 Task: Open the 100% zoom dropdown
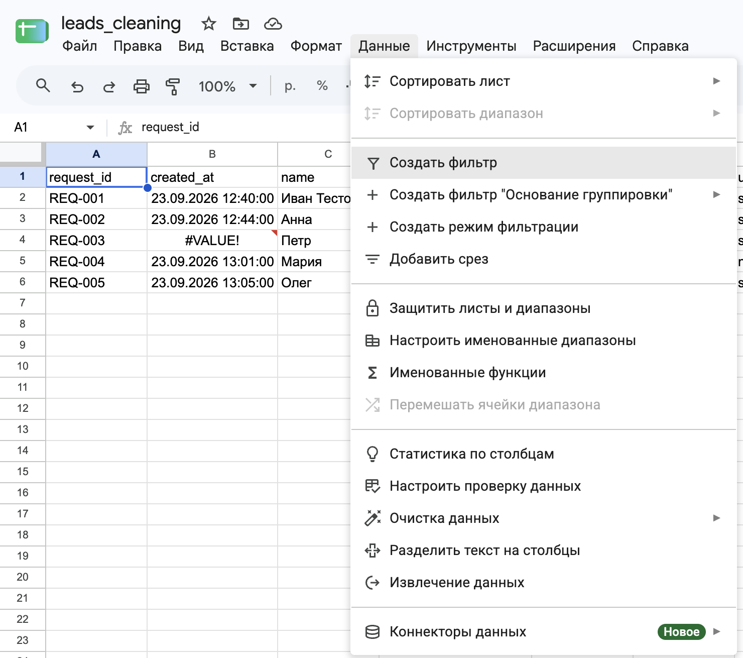pos(228,86)
